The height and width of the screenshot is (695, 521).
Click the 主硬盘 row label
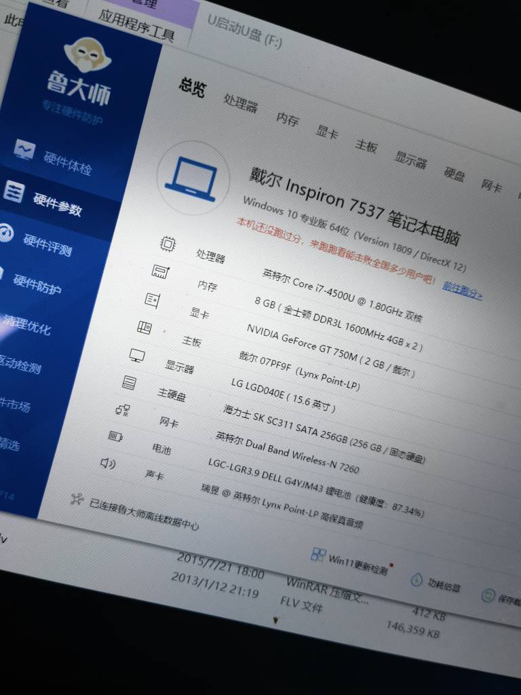click(172, 394)
